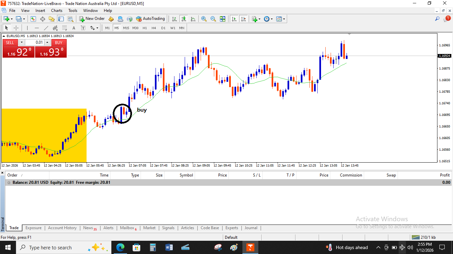Click the Zoom In magnifier icon
The width and height of the screenshot is (453, 254).
[204, 19]
